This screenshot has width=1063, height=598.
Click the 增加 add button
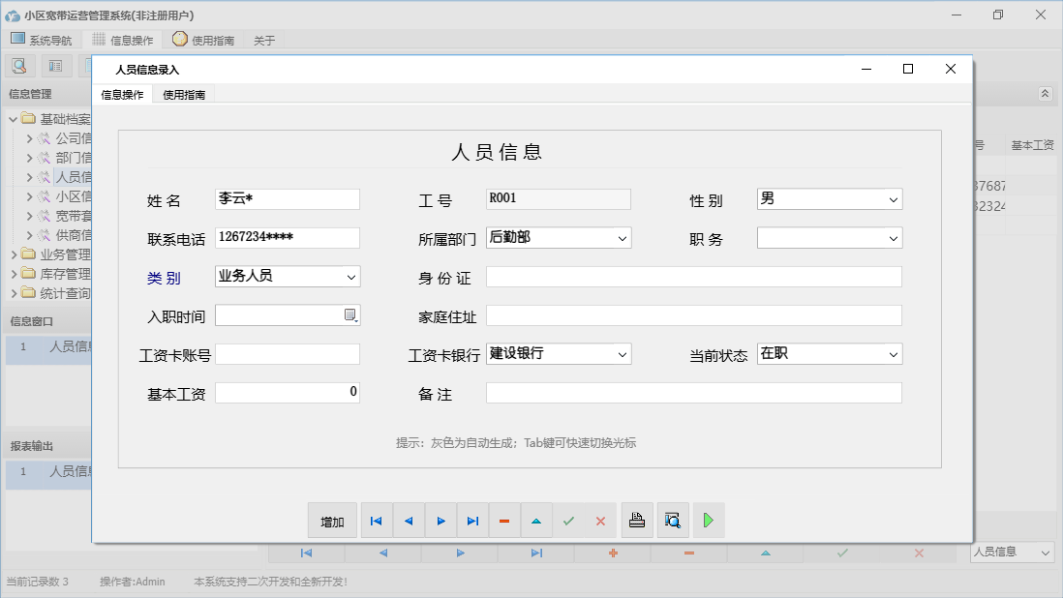pos(332,521)
